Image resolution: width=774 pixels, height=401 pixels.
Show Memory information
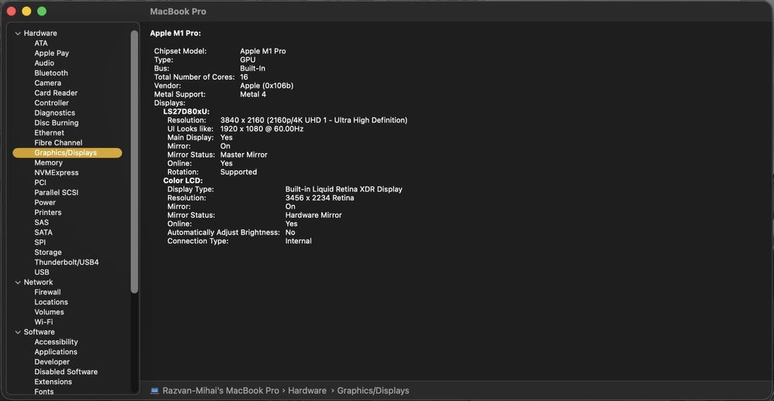pyautogui.click(x=48, y=163)
